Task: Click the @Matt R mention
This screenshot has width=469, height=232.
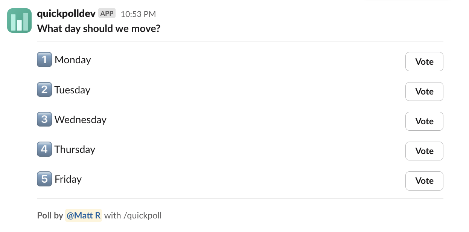Action: (83, 215)
